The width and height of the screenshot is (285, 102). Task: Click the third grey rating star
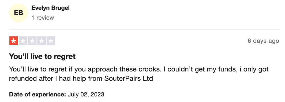tap(32, 41)
